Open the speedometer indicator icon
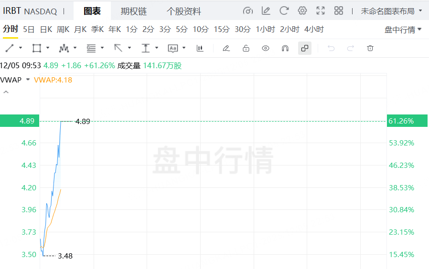 pos(247,11)
